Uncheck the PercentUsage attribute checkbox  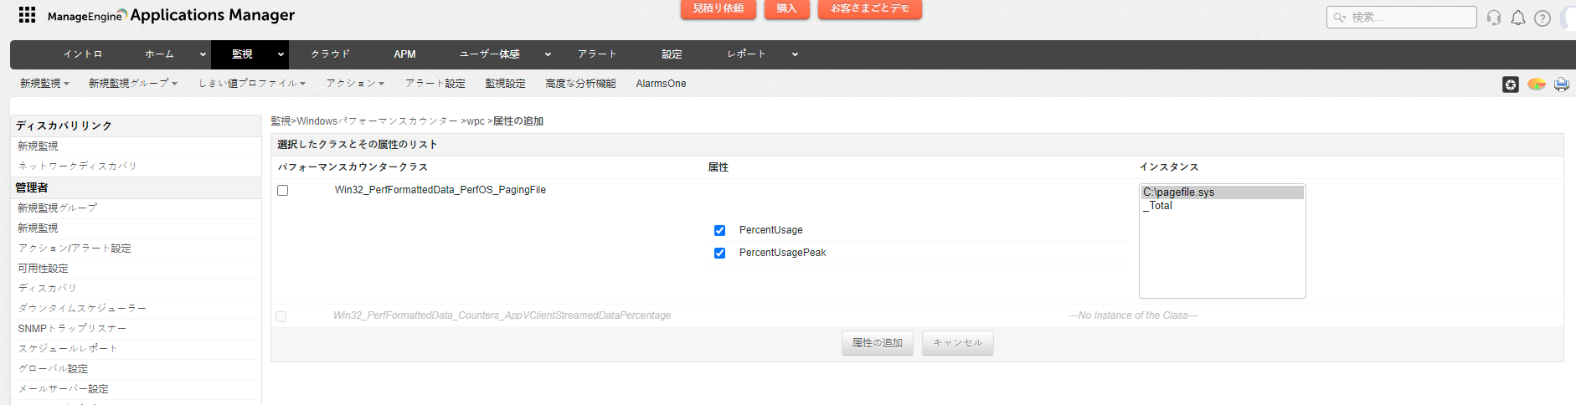click(x=719, y=230)
